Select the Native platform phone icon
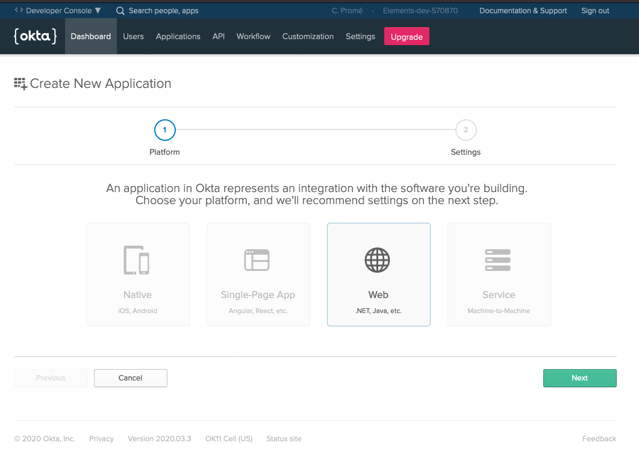Screen dimensions: 639x466 pyautogui.click(x=137, y=260)
